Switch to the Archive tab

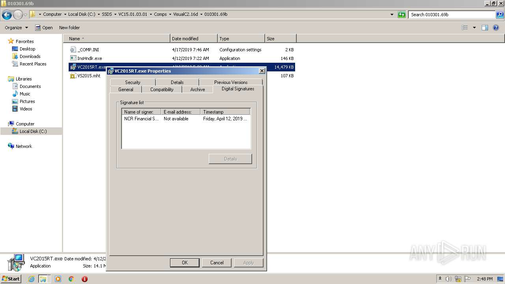coord(198,90)
